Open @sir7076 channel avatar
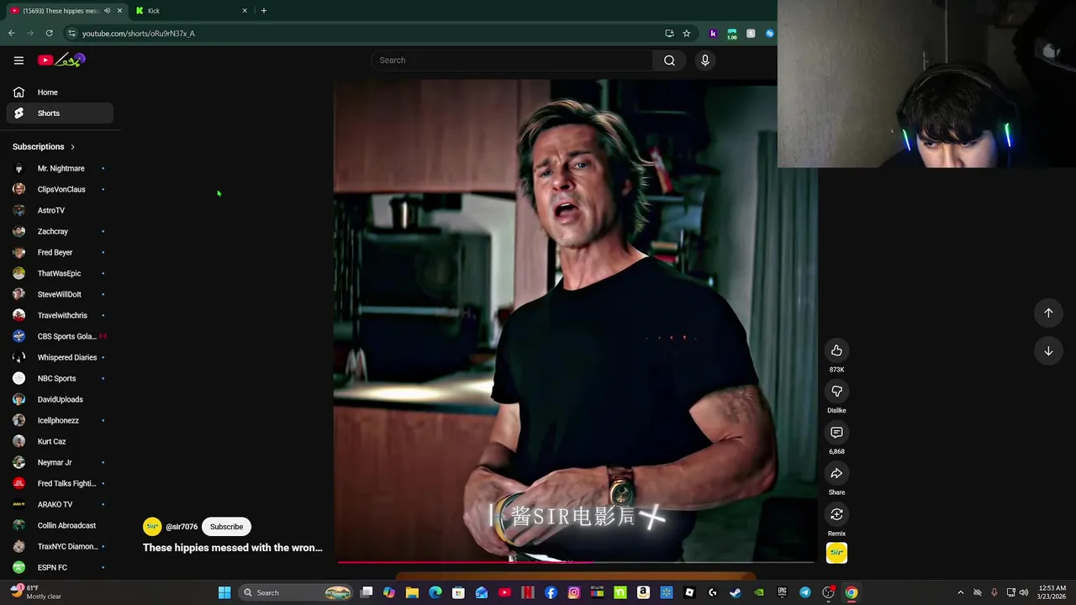The height and width of the screenshot is (605, 1076). pos(152,527)
